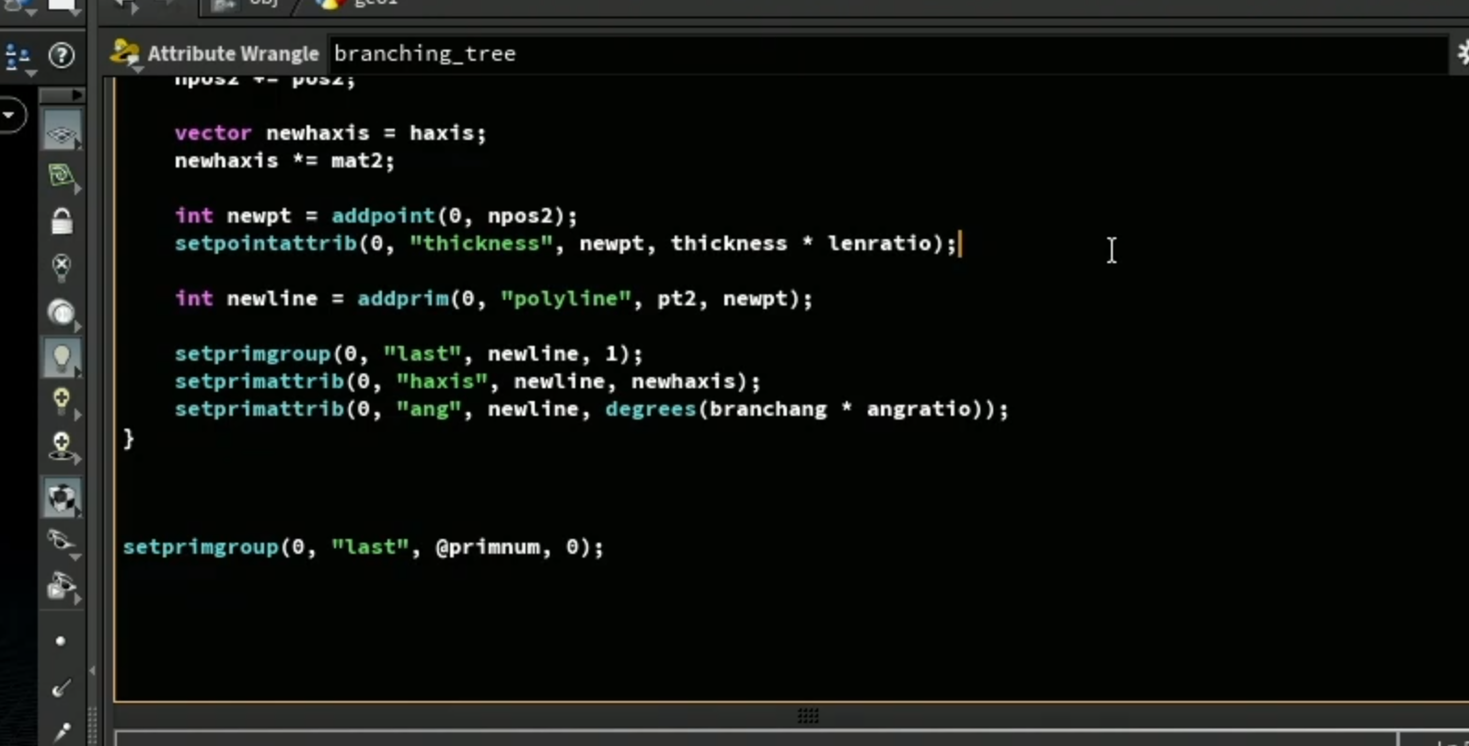Click the Attribute Wrangle node icon

[x=124, y=53]
